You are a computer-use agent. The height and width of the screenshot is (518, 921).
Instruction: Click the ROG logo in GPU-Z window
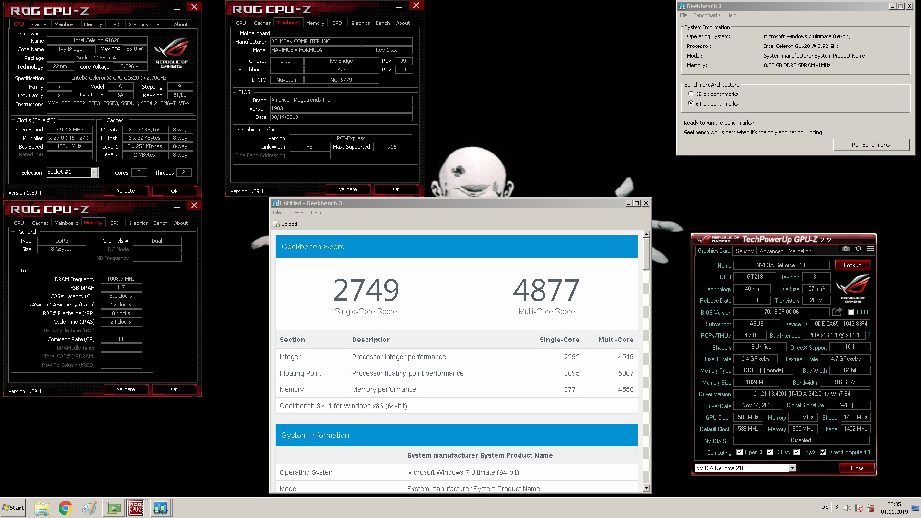853,288
